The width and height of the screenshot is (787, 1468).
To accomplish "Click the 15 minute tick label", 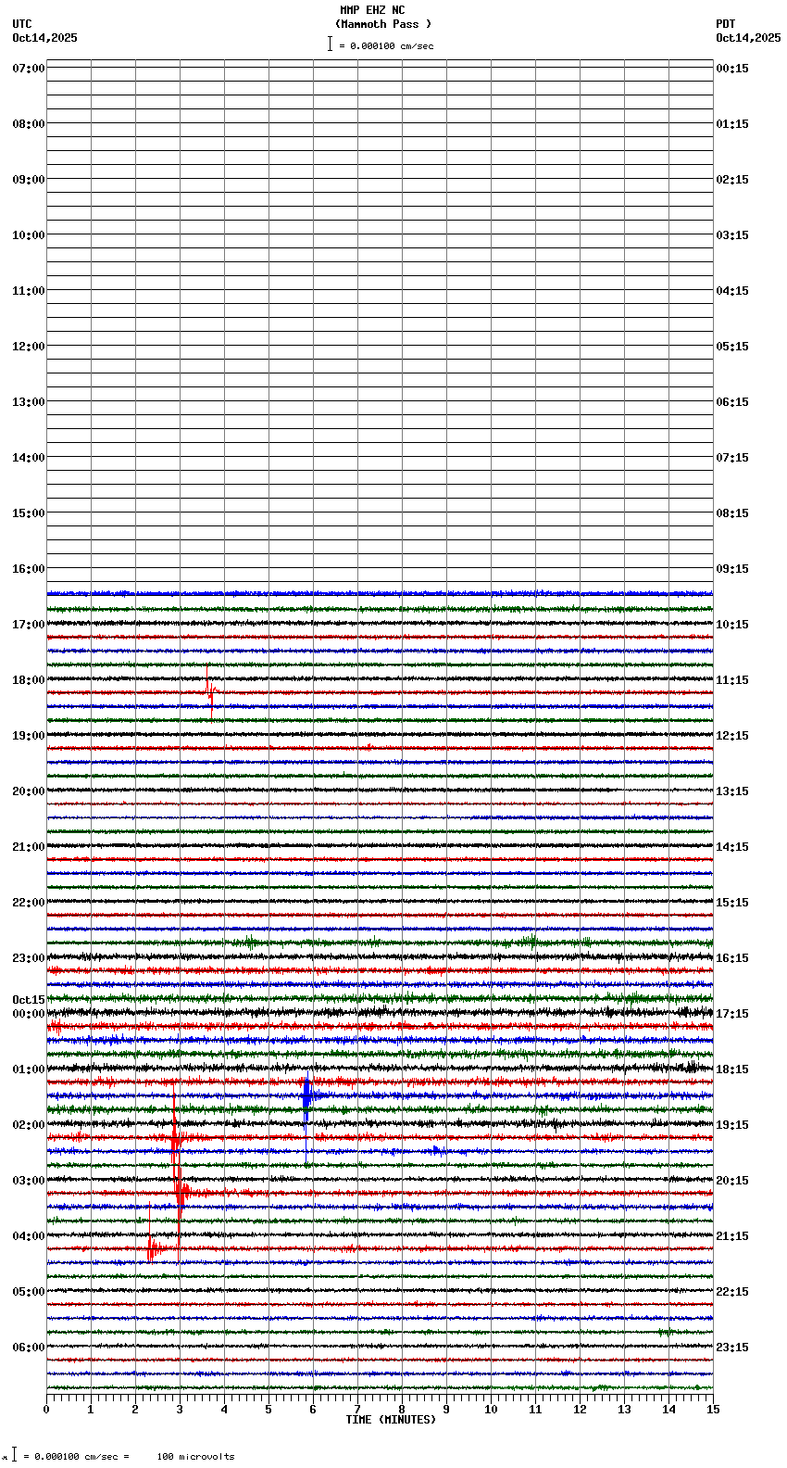I will 713,1410.
